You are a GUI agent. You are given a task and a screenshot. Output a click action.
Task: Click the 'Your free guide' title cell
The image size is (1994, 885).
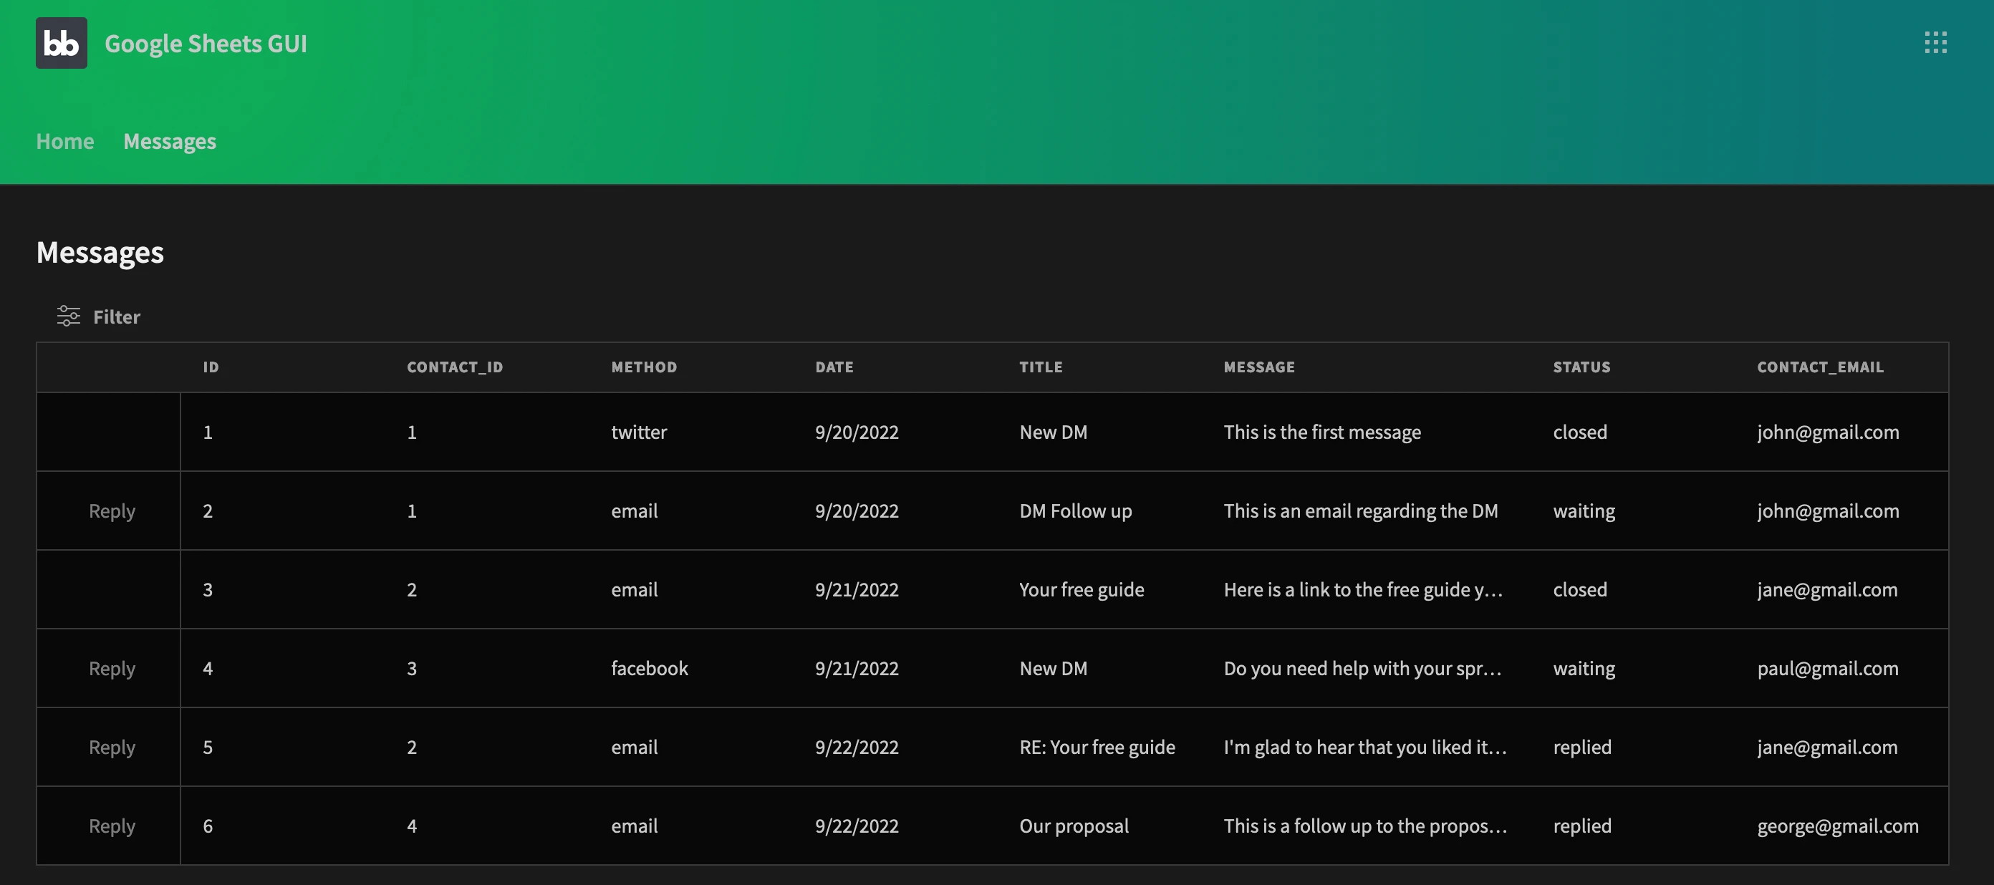tap(1082, 589)
